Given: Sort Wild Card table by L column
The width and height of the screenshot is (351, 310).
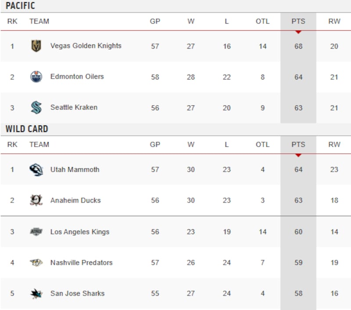Looking at the screenshot, I should point(226,144).
